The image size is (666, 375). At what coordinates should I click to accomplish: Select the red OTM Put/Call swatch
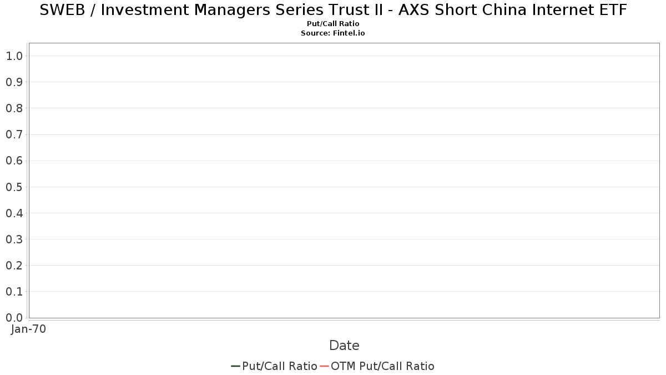pos(325,366)
